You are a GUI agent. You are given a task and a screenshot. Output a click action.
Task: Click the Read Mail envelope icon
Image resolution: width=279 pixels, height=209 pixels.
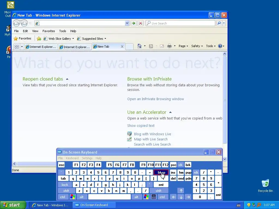[x=162, y=46]
